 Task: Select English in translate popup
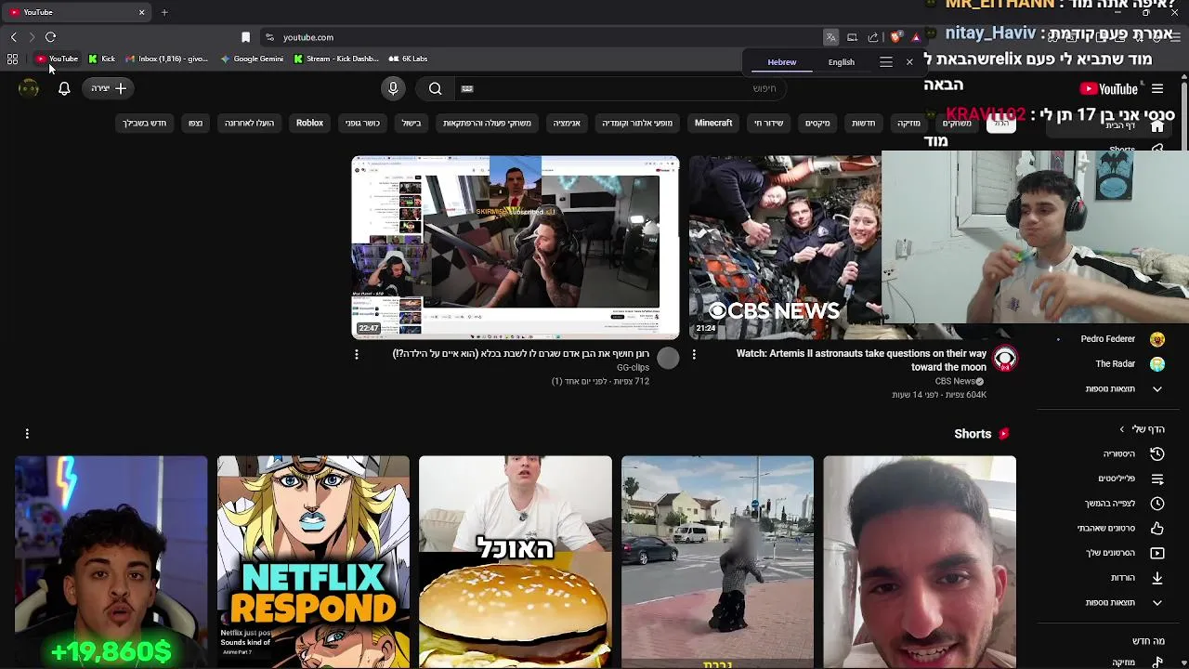click(x=842, y=62)
